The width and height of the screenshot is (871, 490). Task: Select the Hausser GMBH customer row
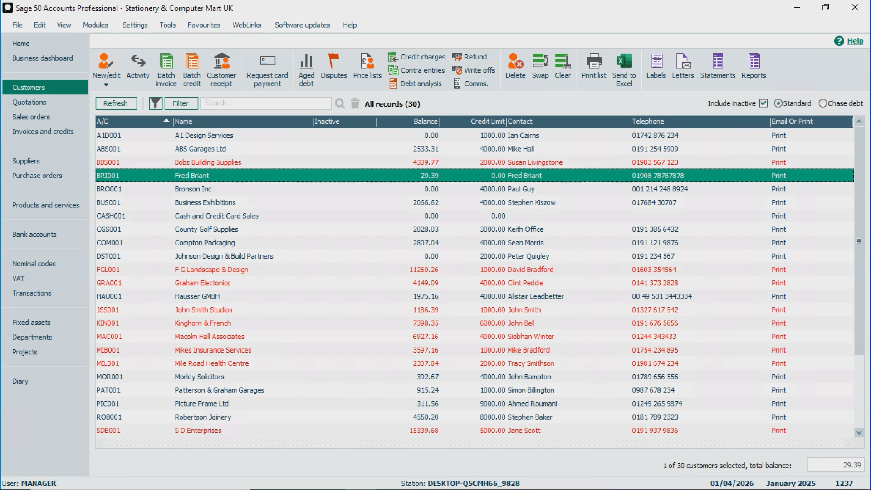(x=474, y=297)
